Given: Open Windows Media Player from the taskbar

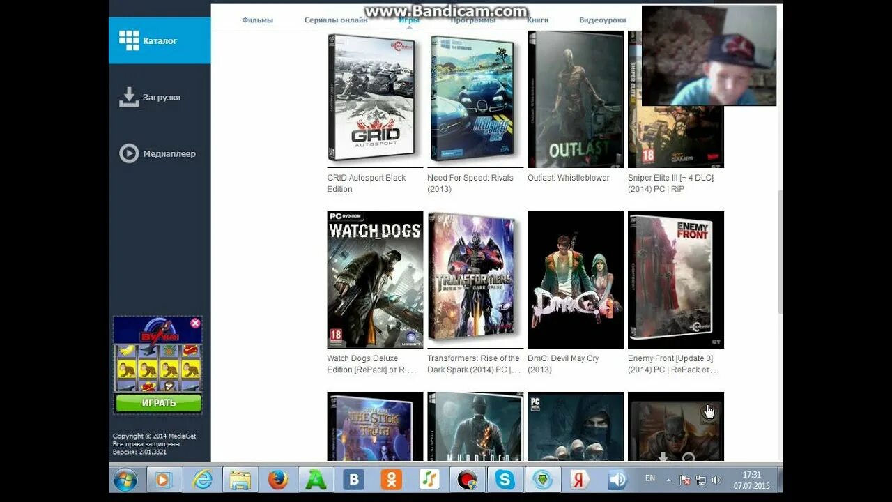Looking at the screenshot, I should (x=164, y=480).
